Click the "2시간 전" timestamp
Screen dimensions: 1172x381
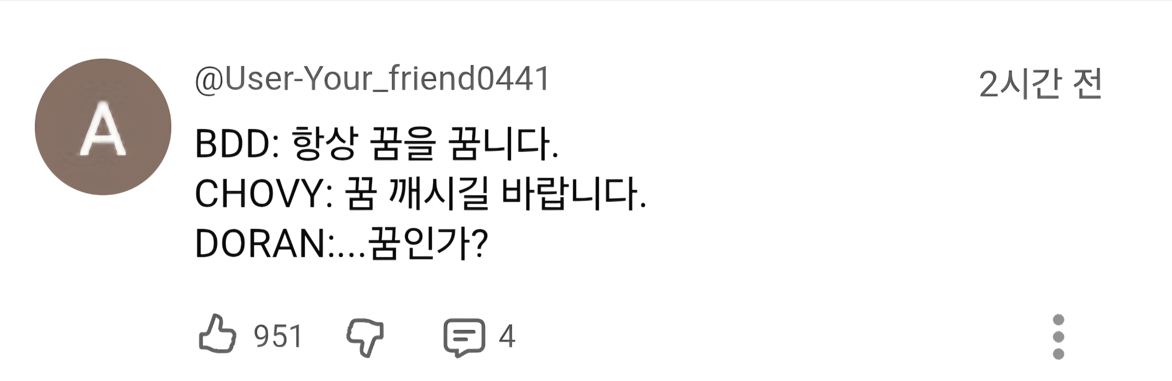pos(1040,84)
